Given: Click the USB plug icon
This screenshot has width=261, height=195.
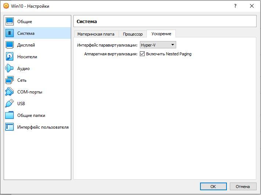Looking at the screenshot, I should (10, 104).
